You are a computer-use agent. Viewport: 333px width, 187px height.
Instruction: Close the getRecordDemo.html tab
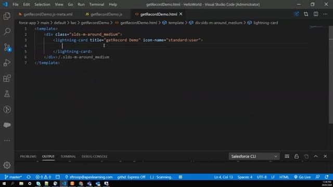[181, 14]
